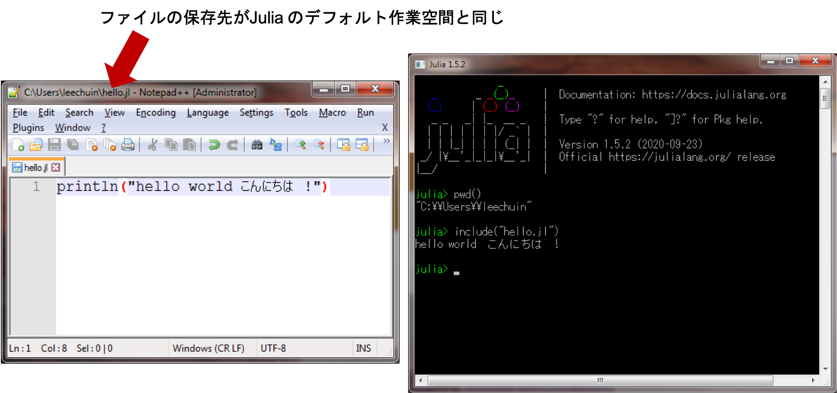Print the document using the printer icon
The image size is (837, 393).
[x=128, y=144]
